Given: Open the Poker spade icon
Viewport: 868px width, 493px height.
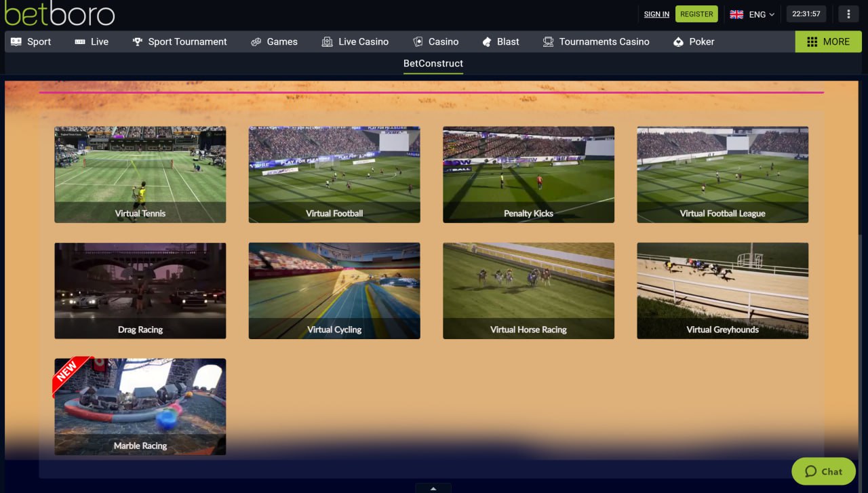Looking at the screenshot, I should 677,41.
